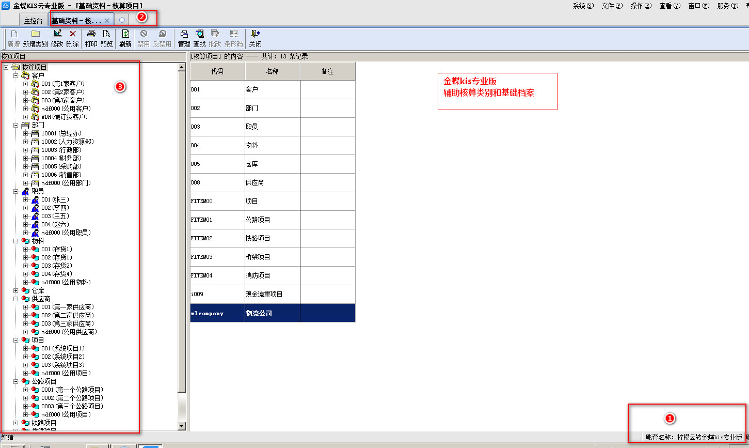Click the 修改 edit icon
This screenshot has width=749, height=448.
tap(57, 34)
